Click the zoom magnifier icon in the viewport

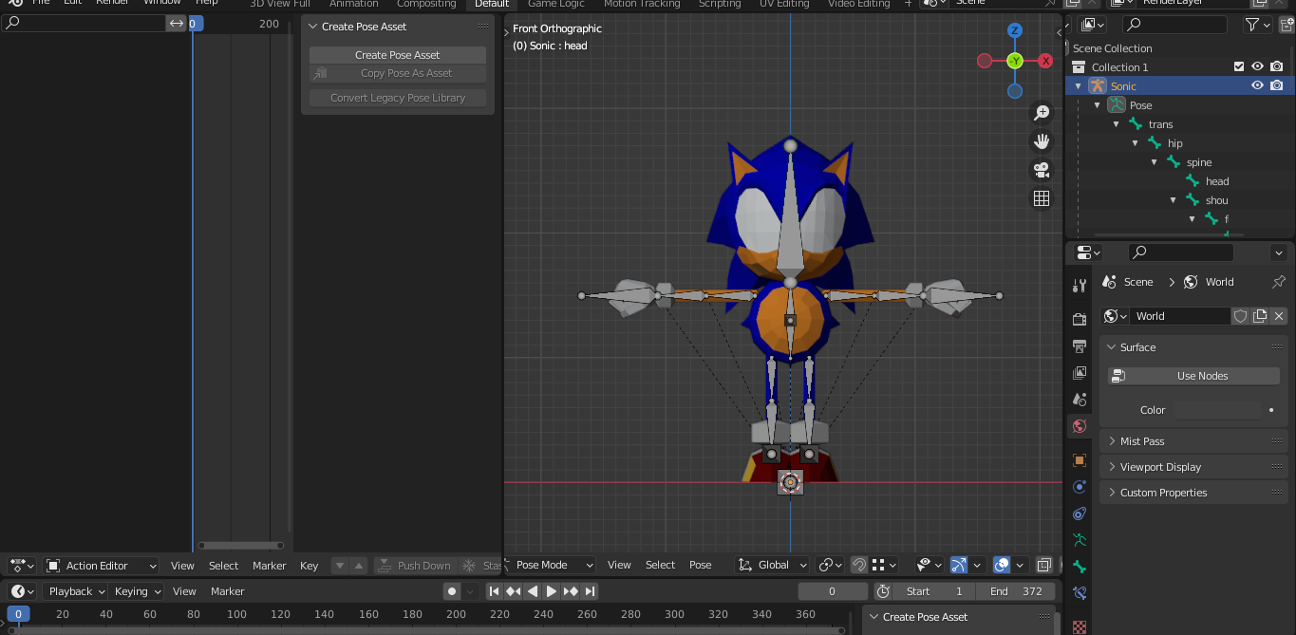pos(1042,113)
